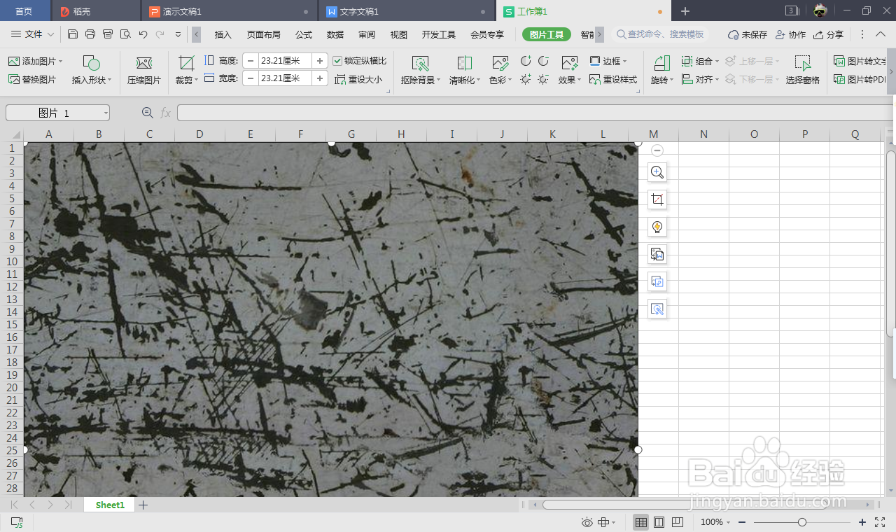Open the File (文件) menu dropdown
Screen dimensions: 896x532
click(33, 34)
